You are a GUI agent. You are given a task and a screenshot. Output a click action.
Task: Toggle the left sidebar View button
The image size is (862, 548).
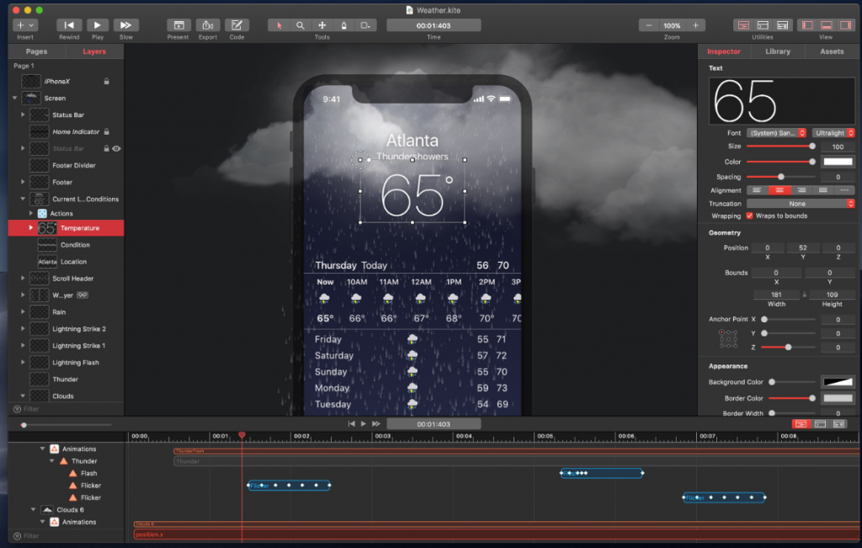807,25
